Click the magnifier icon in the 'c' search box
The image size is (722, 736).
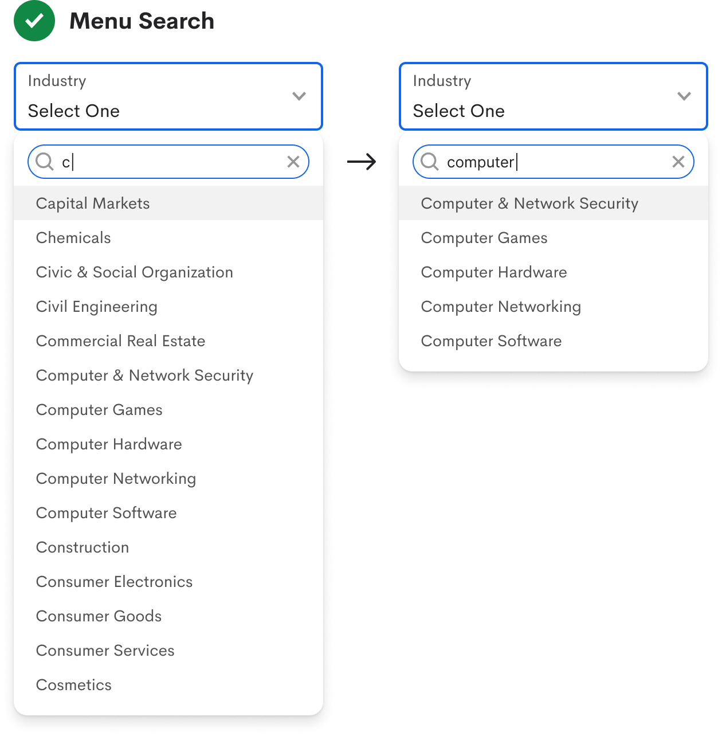tap(44, 162)
